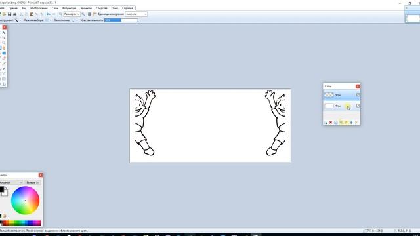This screenshot has height=236, width=420.
Task: Add a new layer in the Layers panel
Action: pyautogui.click(x=325, y=123)
